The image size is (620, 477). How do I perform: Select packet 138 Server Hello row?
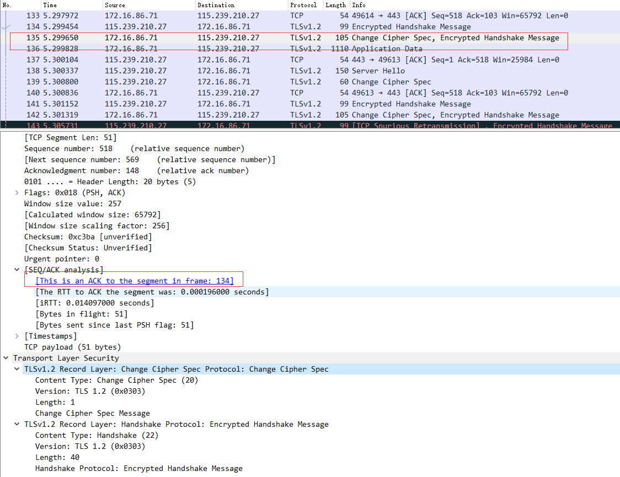310,71
